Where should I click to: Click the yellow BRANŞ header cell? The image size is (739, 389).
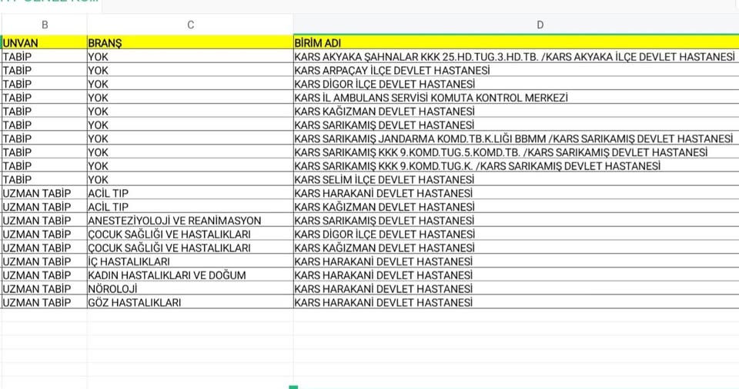click(x=190, y=43)
